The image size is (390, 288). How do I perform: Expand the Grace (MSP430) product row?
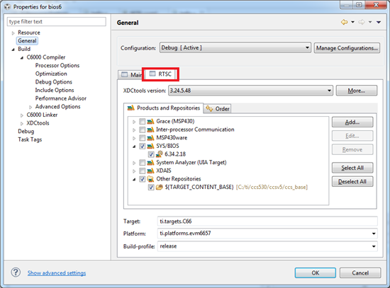tap(134, 122)
